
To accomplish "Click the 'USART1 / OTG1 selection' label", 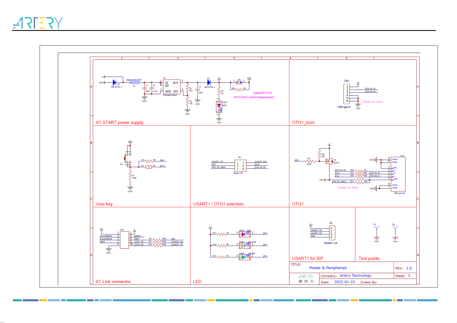I will coord(218,204).
